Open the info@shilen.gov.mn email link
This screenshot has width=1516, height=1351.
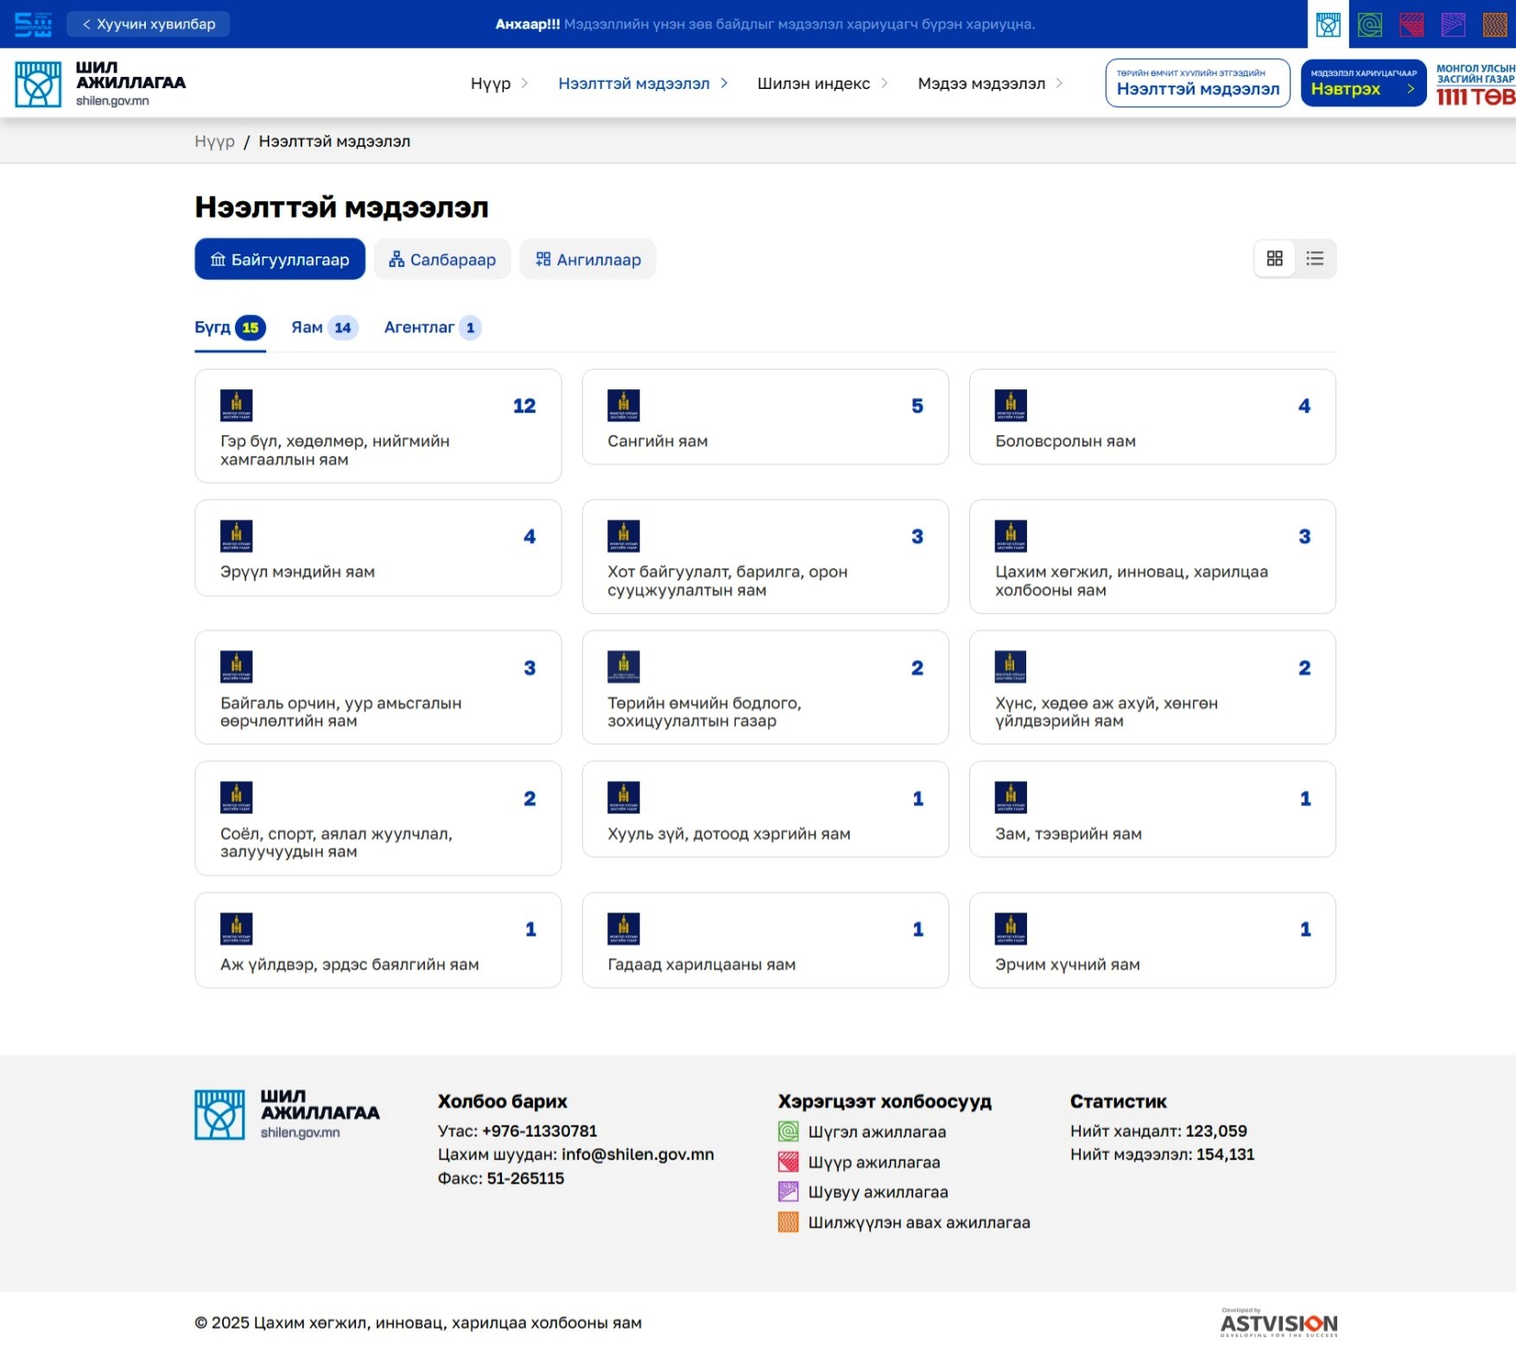pyautogui.click(x=637, y=1155)
